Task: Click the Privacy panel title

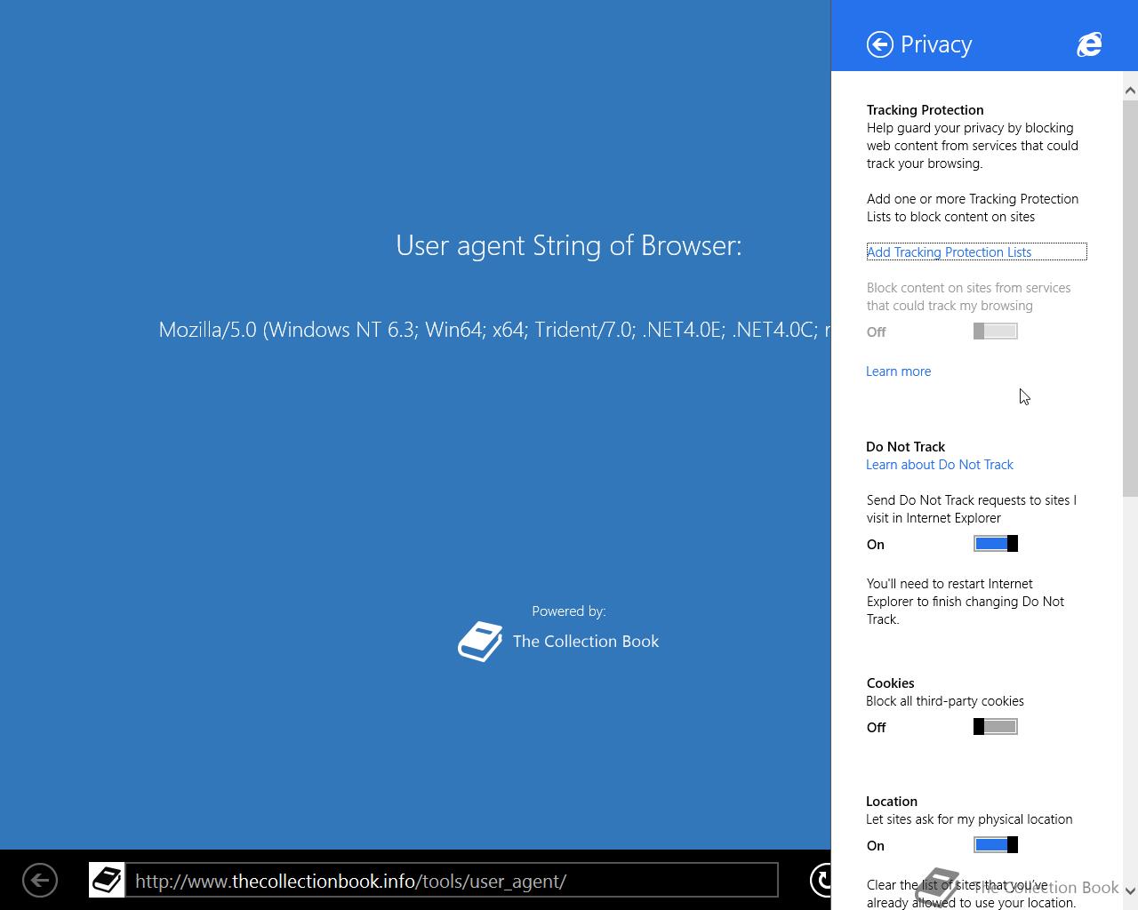Action: point(936,44)
